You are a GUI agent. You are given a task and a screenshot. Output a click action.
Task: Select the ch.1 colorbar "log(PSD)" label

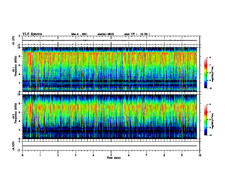pyautogui.click(x=213, y=74)
